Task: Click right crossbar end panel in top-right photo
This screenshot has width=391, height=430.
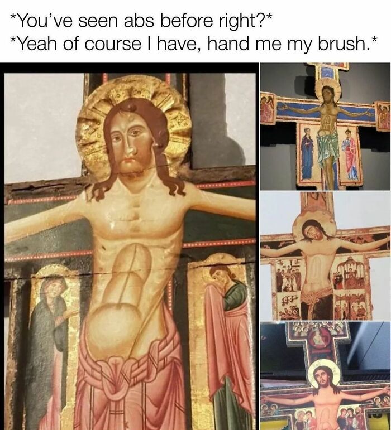Action: (x=383, y=116)
